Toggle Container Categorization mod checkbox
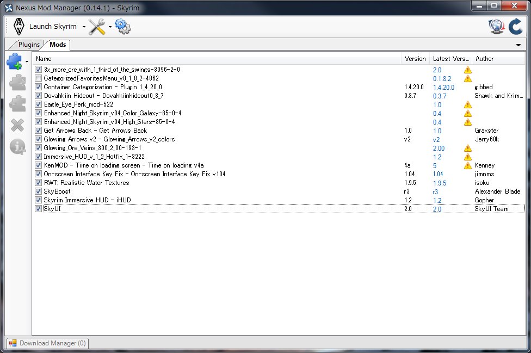Viewport: 531px width, 353px height. 38,87
